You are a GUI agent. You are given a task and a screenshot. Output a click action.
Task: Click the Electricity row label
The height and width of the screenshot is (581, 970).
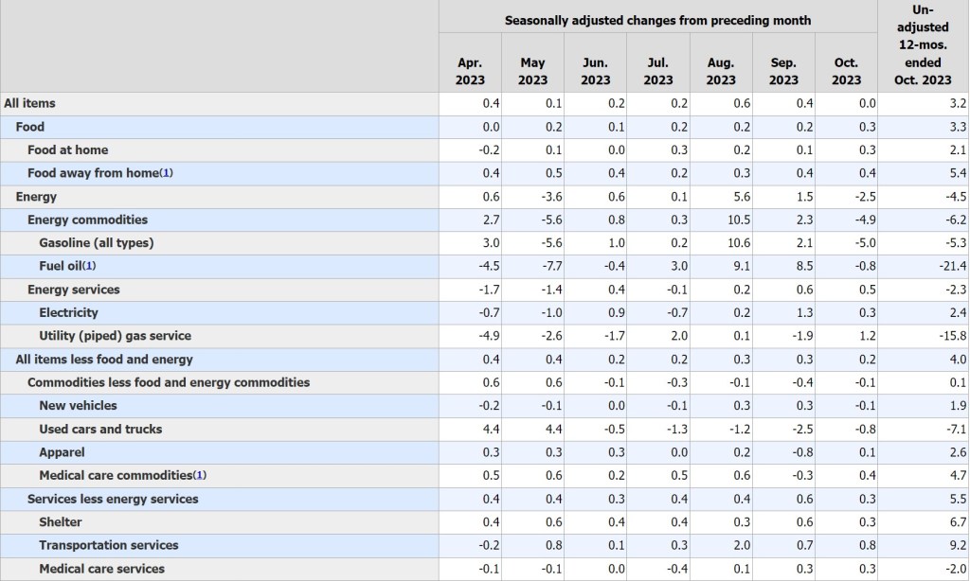[68, 312]
